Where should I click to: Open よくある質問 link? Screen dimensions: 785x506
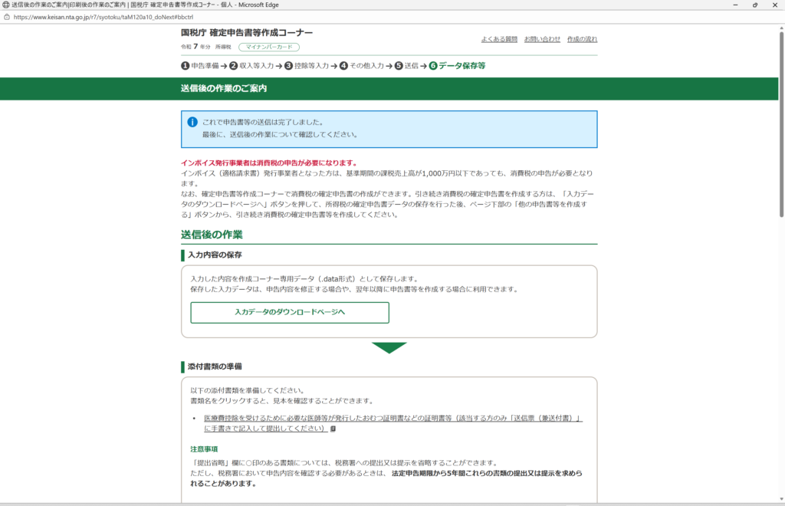(499, 39)
